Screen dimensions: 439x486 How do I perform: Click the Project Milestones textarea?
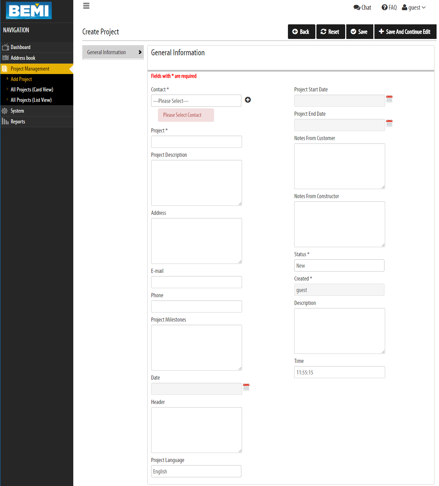[x=197, y=348]
